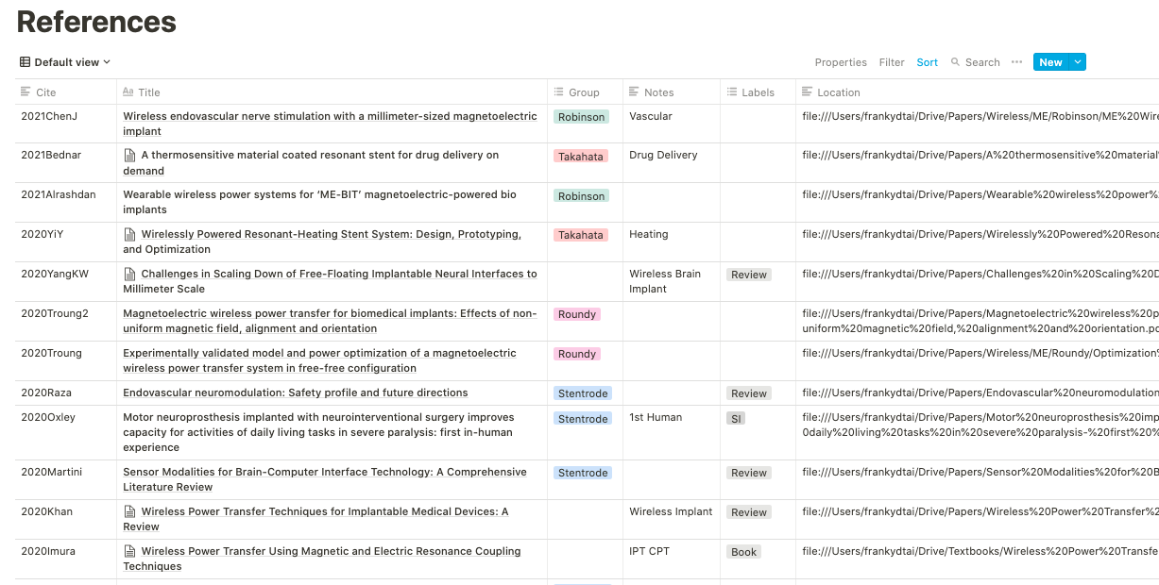1159x585 pixels.
Task: Expand the Default view dropdown
Action: (65, 62)
